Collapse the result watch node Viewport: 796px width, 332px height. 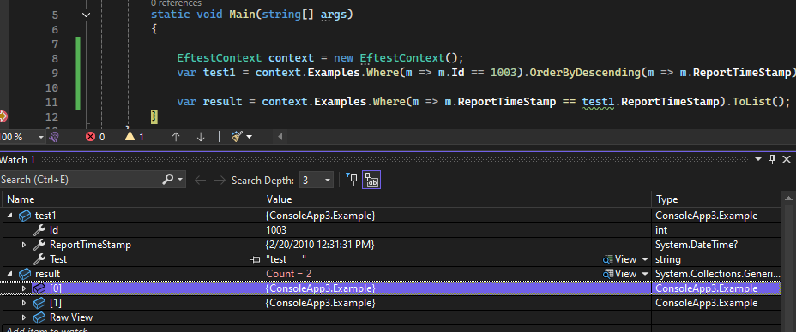click(x=10, y=274)
